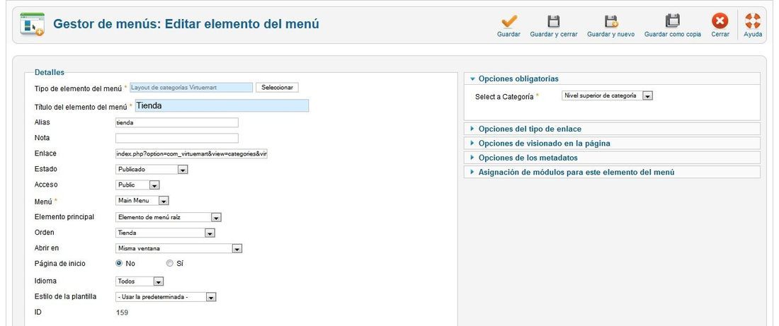
Task: Click the Guardar como copia icon
Action: tap(672, 21)
